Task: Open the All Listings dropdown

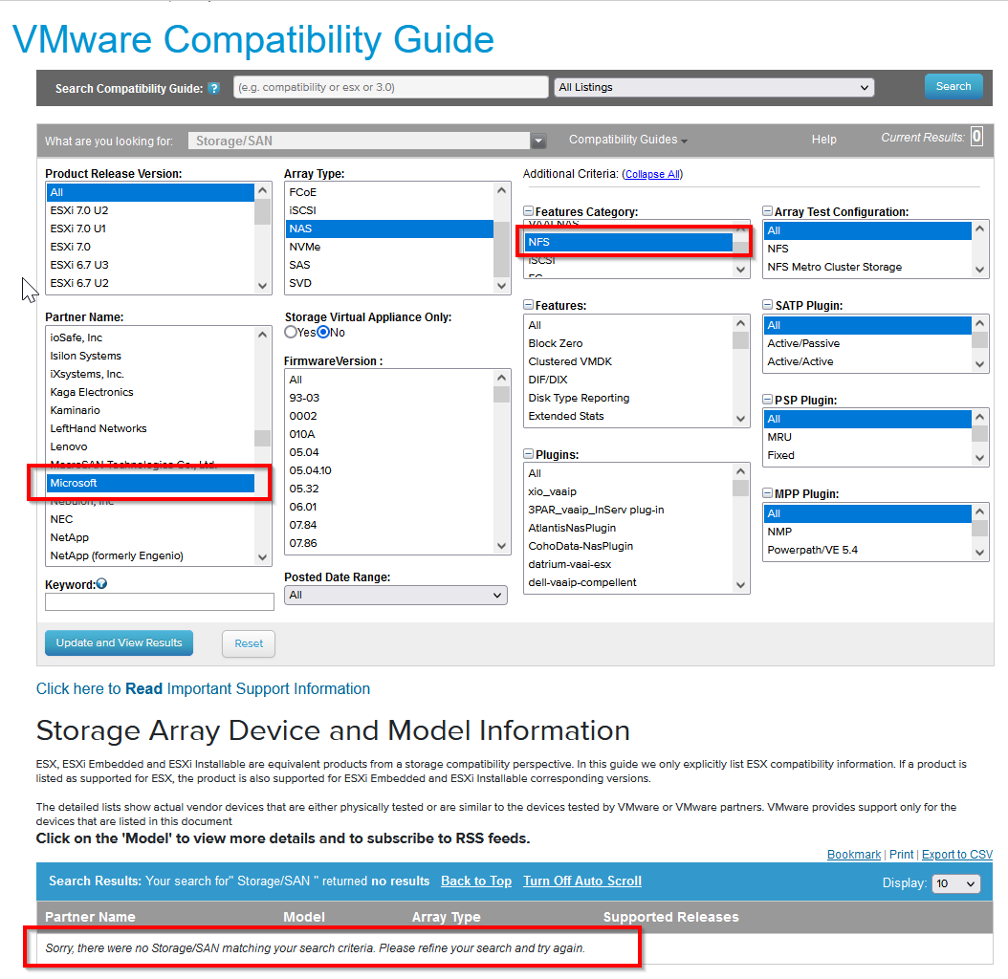Action: [x=714, y=87]
